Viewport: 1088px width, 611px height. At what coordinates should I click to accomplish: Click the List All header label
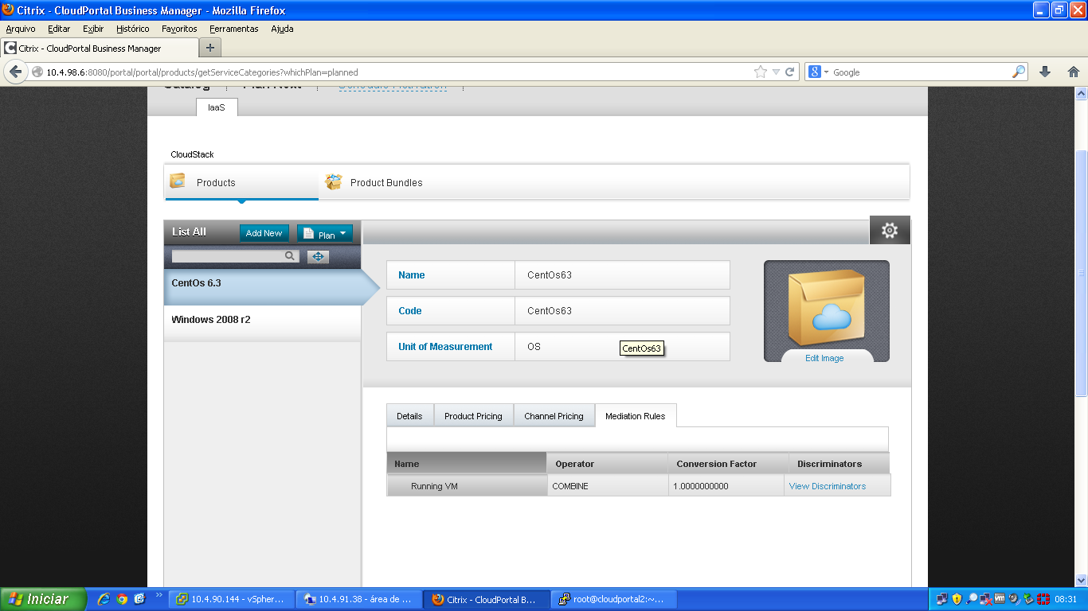tap(190, 232)
